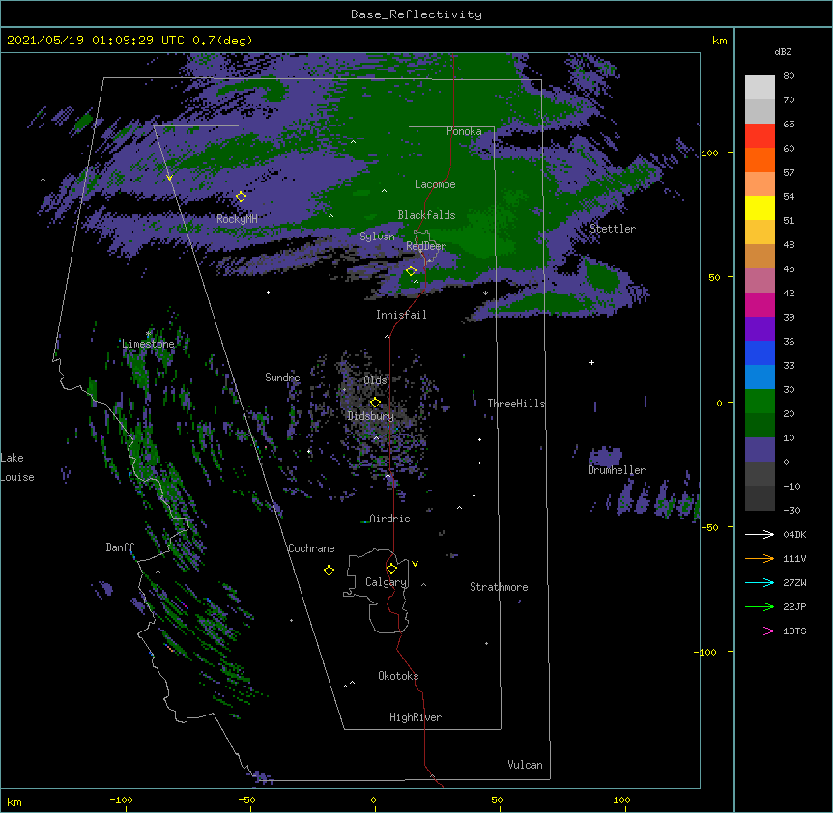Screen dimensions: 833x813
Task: Click the Okotoks city label
Action: coord(398,676)
